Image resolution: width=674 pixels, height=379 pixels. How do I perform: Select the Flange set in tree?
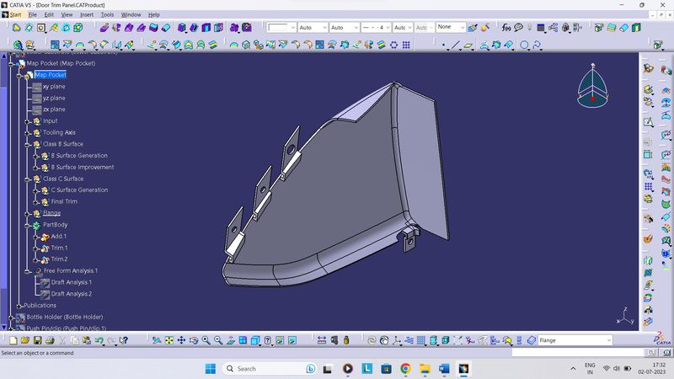point(51,213)
